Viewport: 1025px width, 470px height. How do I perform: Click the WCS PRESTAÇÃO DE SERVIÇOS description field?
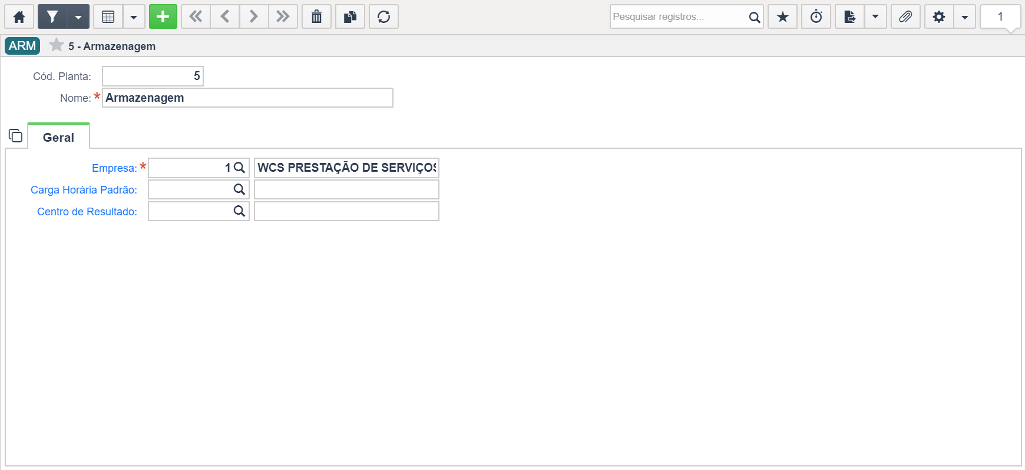(x=346, y=168)
